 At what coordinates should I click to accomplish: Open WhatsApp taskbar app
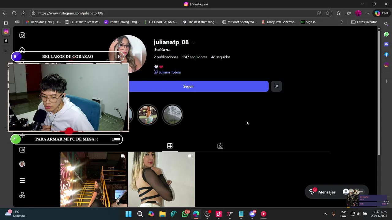tap(185, 214)
